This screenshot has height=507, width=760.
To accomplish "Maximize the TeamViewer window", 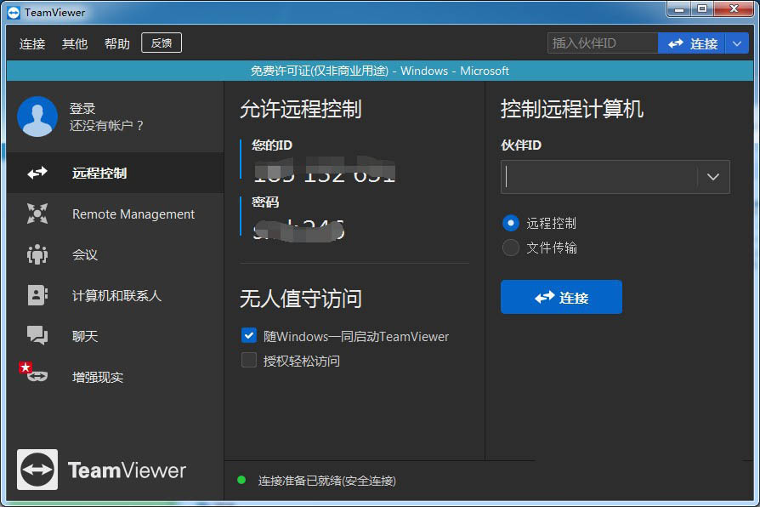I will (702, 9).
